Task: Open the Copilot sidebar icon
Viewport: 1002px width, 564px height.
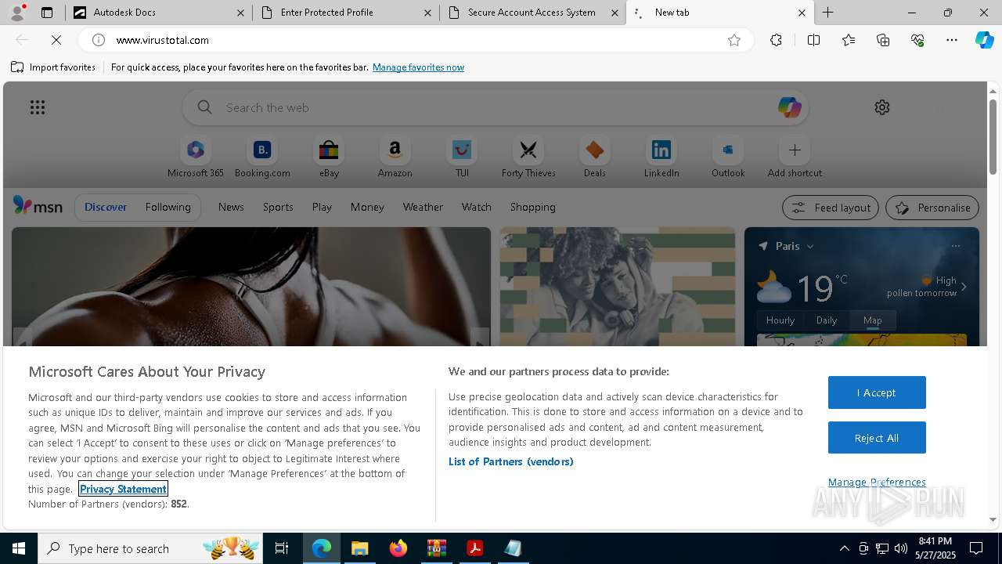Action: pos(984,40)
